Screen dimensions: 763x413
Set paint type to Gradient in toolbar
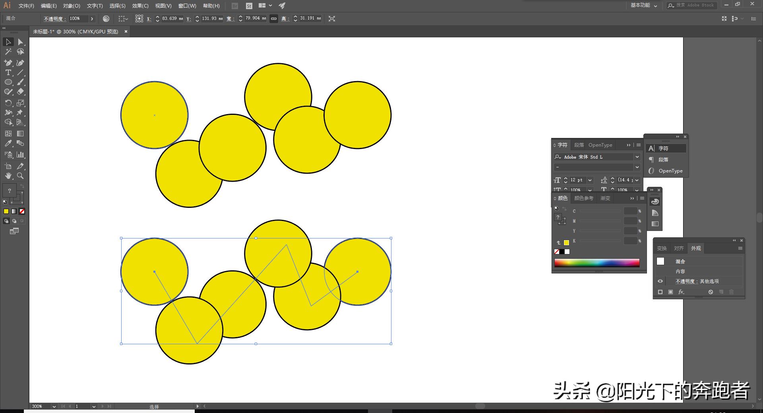click(x=14, y=211)
